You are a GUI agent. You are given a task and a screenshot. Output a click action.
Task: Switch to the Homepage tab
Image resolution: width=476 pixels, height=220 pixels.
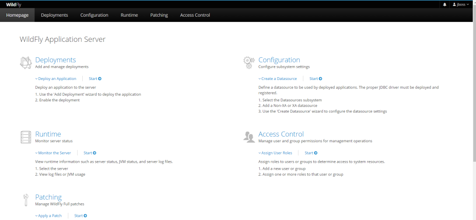coord(17,15)
